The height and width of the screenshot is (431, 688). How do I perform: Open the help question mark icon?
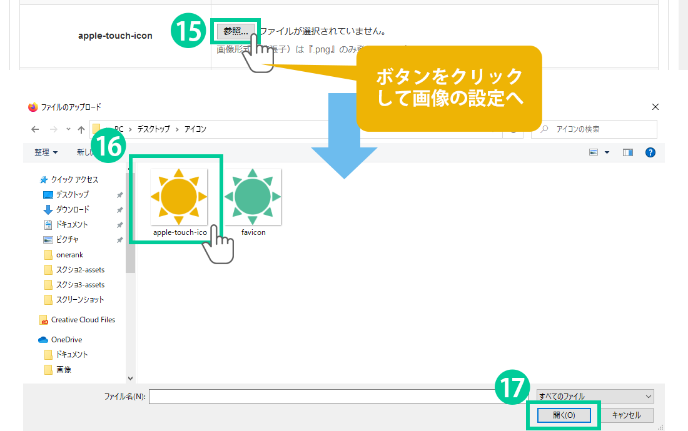tap(650, 152)
